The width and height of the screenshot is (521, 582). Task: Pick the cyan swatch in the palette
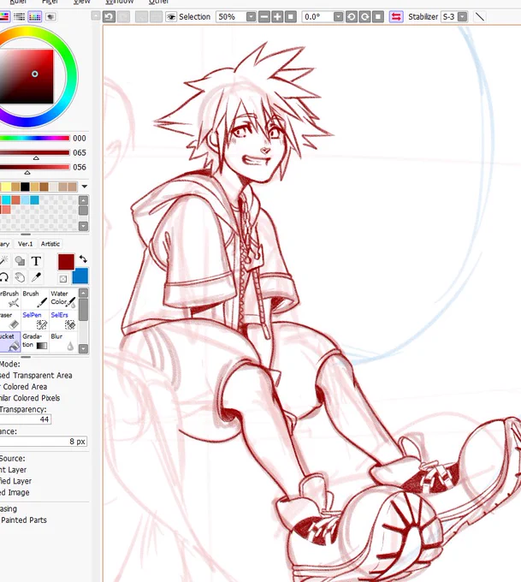[6, 200]
